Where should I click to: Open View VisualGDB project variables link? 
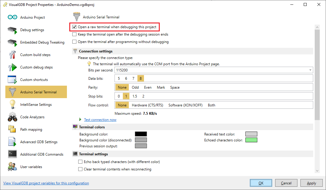coord(46,183)
